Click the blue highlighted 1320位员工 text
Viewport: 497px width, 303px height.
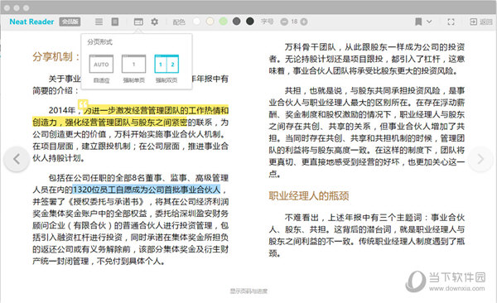point(147,190)
